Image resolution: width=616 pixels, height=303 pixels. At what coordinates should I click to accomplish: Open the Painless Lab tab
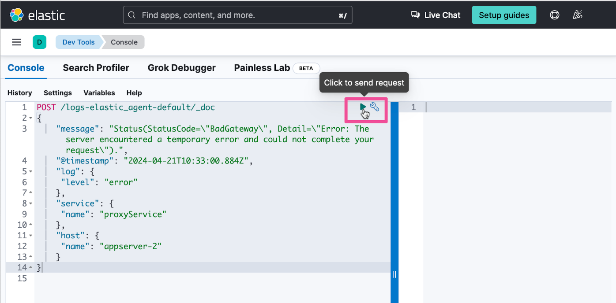pos(262,68)
